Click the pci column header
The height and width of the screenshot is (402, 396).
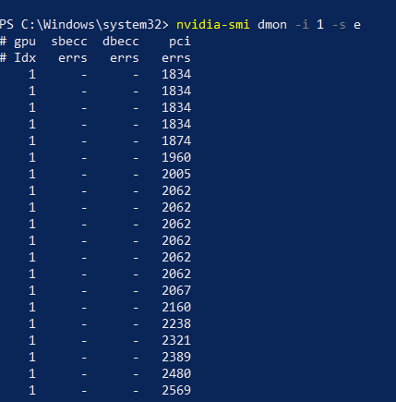180,43
